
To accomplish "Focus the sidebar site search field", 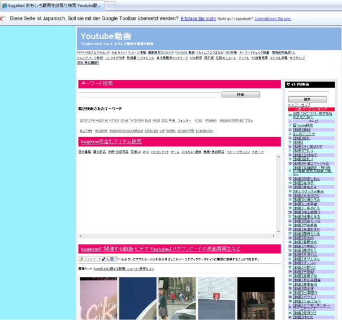I will point(308,93).
